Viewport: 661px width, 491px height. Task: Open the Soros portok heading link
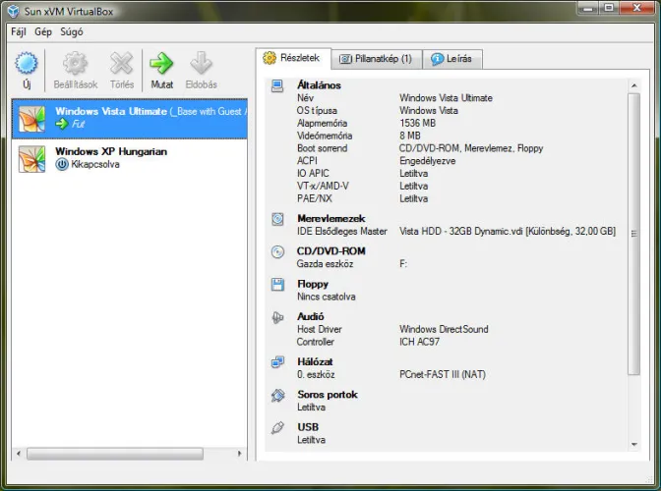coord(328,394)
